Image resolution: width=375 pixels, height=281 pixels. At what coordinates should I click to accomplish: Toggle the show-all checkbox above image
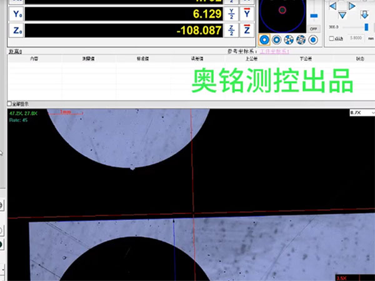pos(9,104)
